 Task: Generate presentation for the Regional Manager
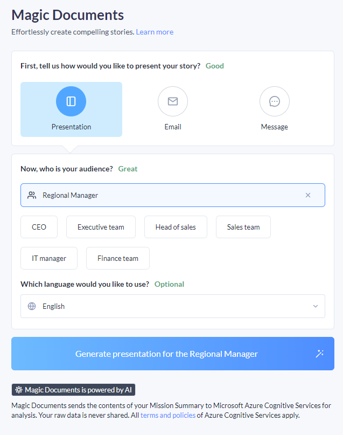(x=166, y=354)
